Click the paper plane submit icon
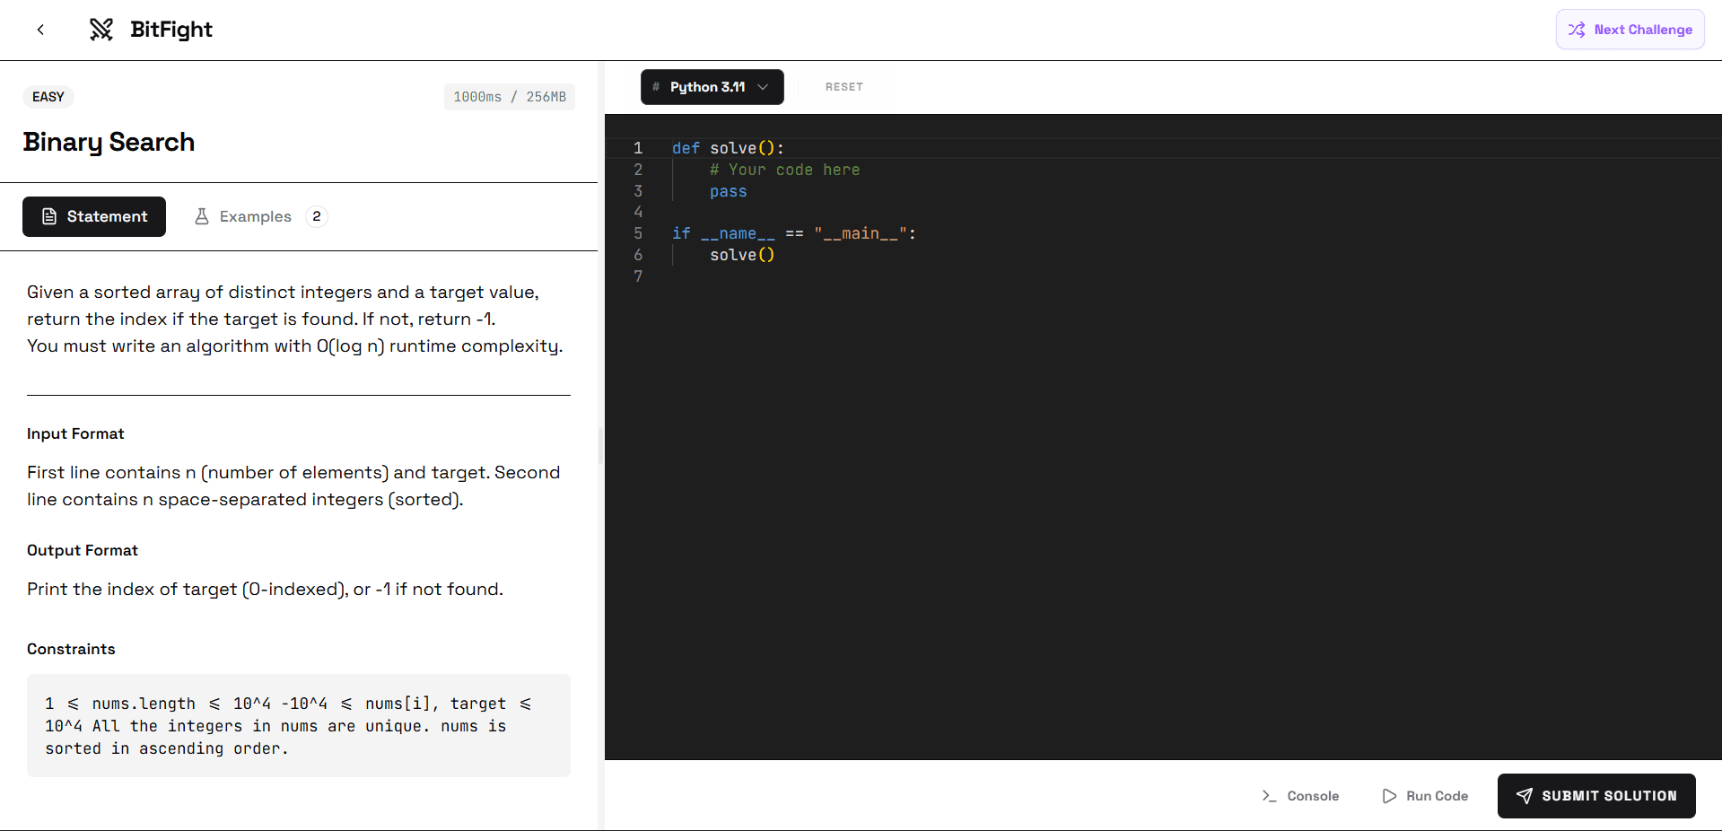Image resolution: width=1722 pixels, height=831 pixels. (x=1524, y=796)
